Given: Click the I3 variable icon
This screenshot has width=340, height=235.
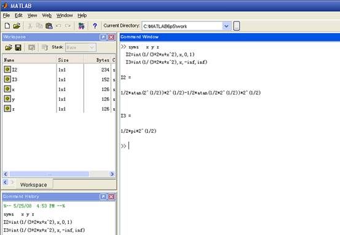Looking at the screenshot, I should 7,79.
